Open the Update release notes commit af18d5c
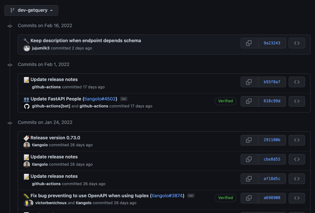Screen dimensions: 315x213 click(54, 176)
